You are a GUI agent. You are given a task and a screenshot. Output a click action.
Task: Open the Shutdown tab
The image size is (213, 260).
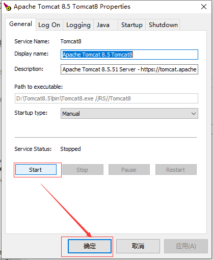click(163, 25)
